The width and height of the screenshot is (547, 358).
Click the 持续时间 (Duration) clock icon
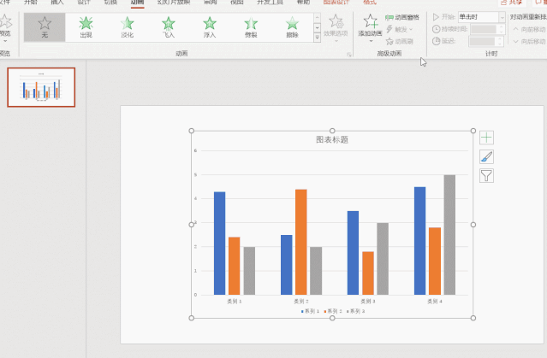[x=436, y=29]
